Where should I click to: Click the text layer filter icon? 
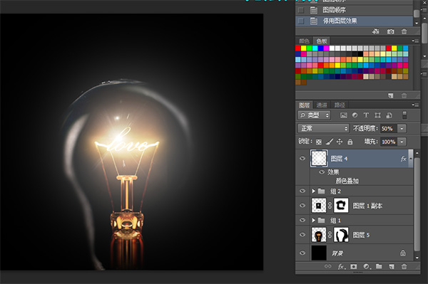tap(366, 115)
